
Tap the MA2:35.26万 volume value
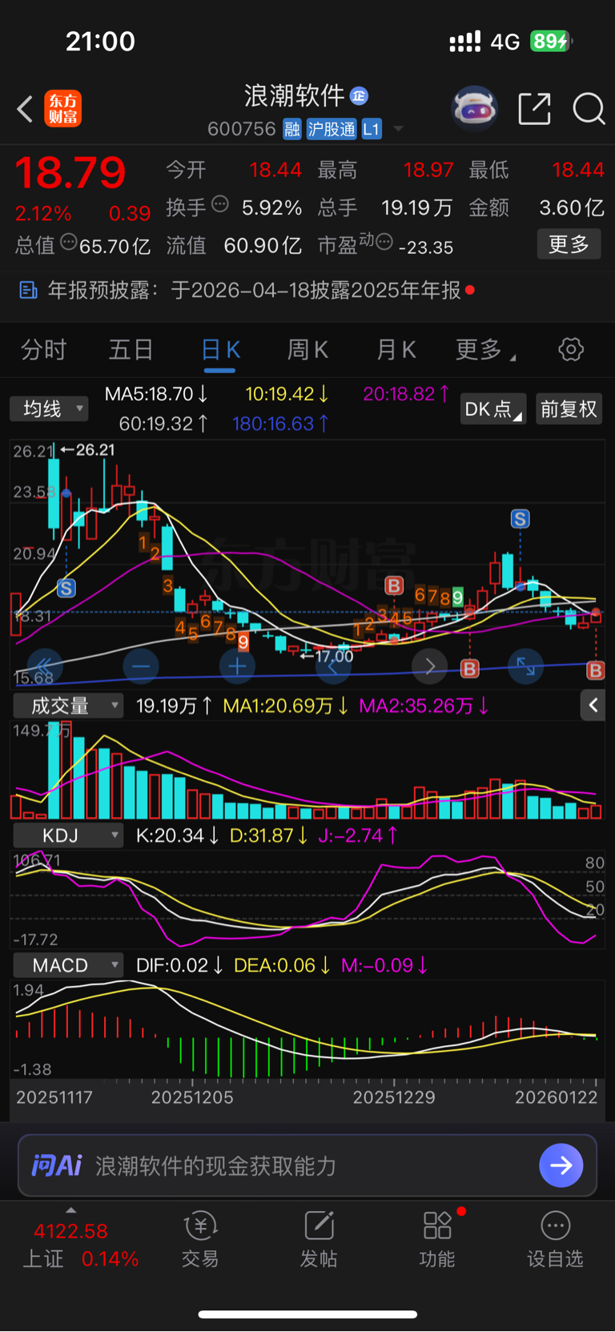coord(424,706)
